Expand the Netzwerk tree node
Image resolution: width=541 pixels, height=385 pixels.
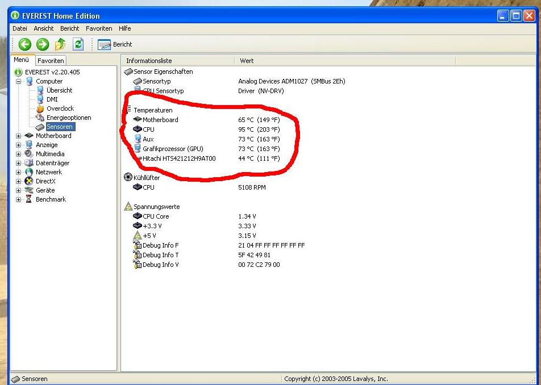[19, 172]
